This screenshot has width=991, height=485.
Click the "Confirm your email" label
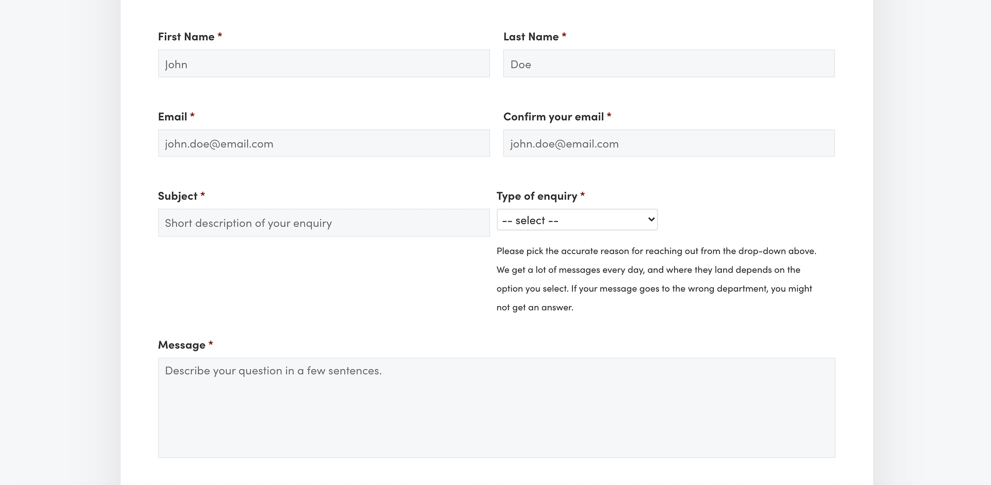pyautogui.click(x=553, y=116)
